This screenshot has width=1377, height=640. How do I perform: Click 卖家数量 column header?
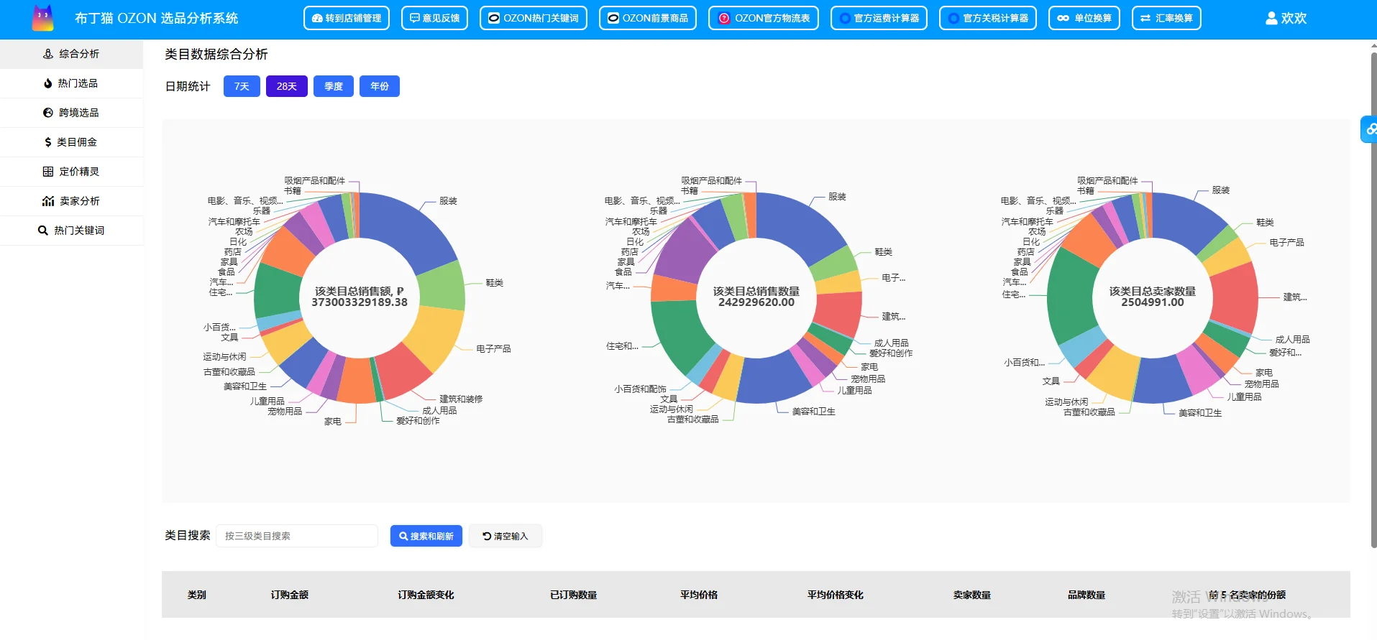[972, 595]
